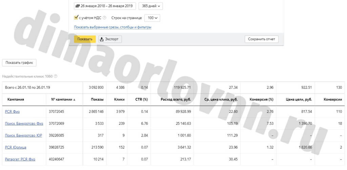Open the date range picker field
347x170 pixels.
(x=105, y=6)
